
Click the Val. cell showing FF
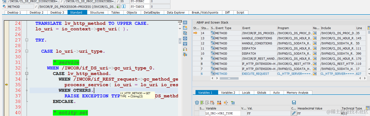point(269,113)
